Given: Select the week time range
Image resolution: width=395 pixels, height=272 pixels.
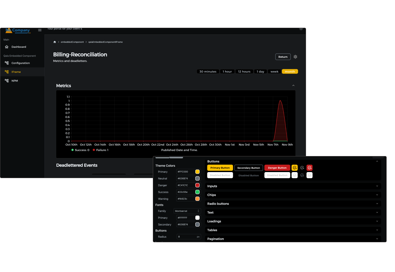Looking at the screenshot, I should tap(274, 72).
